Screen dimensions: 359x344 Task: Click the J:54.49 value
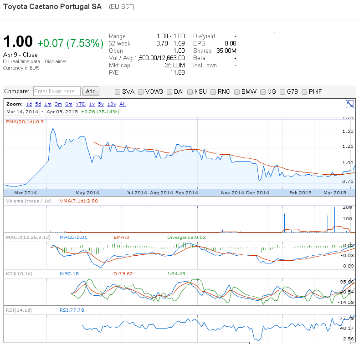(x=176, y=273)
